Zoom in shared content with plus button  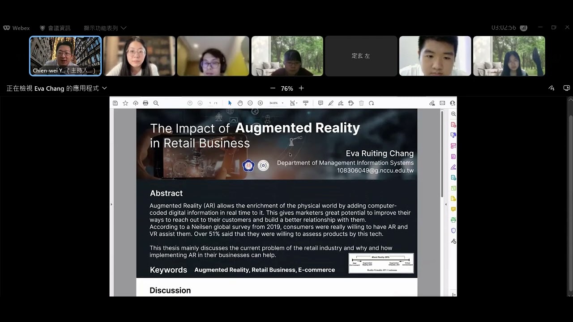[301, 88]
